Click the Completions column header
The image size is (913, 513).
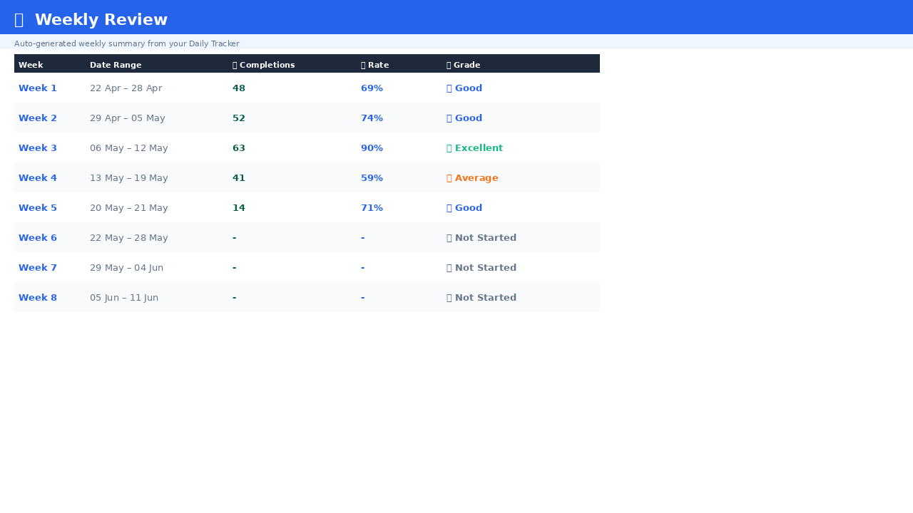tap(264, 65)
